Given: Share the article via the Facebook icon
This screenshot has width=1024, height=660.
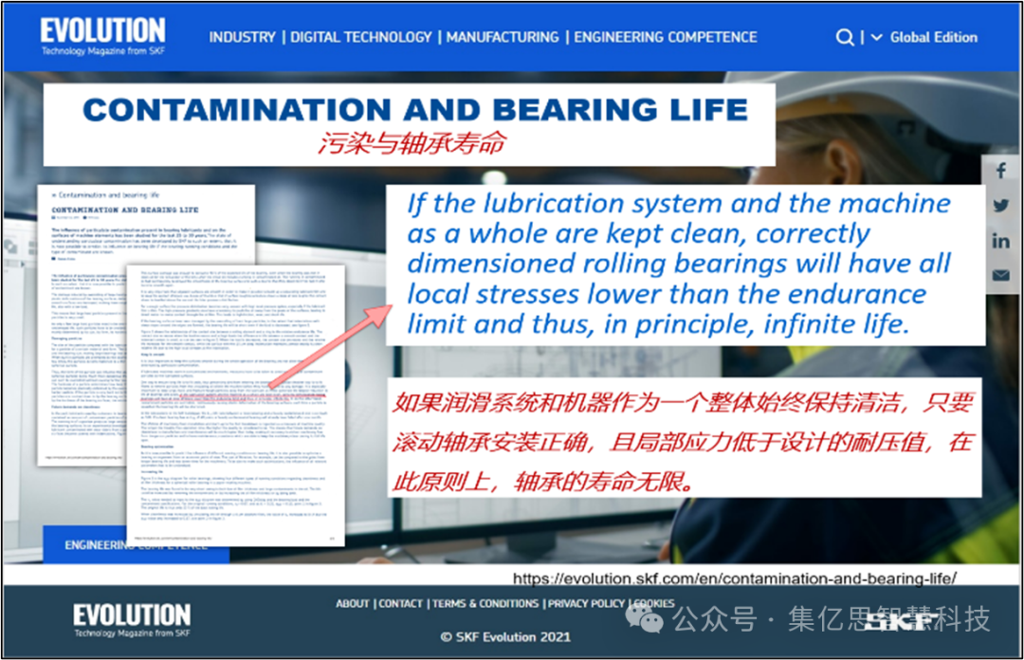Looking at the screenshot, I should pyautogui.click(x=1001, y=170).
